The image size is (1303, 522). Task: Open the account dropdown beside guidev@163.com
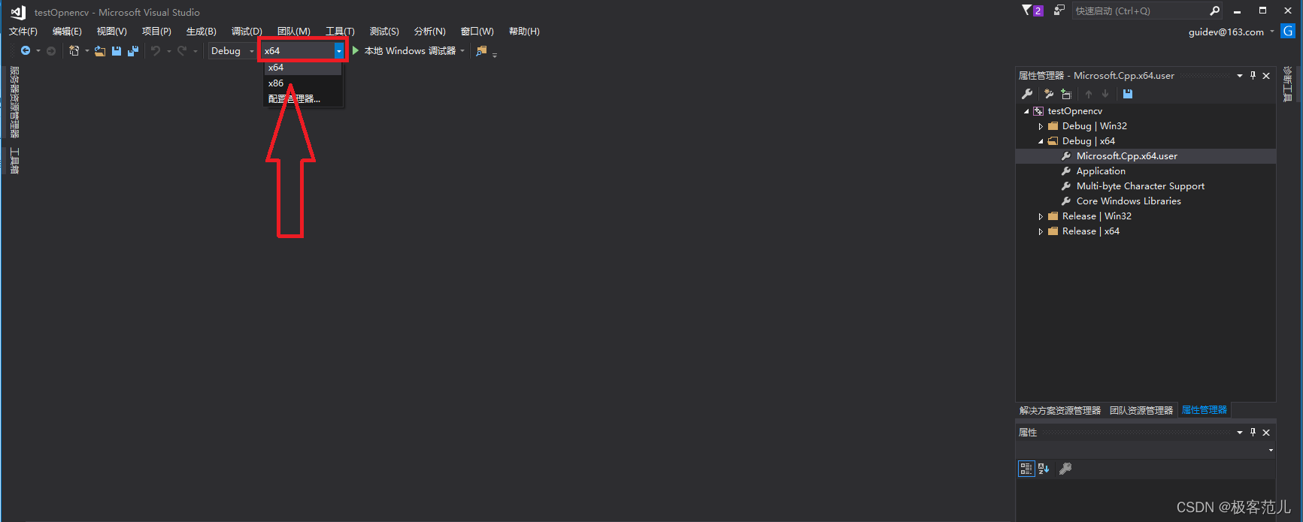coord(1272,32)
